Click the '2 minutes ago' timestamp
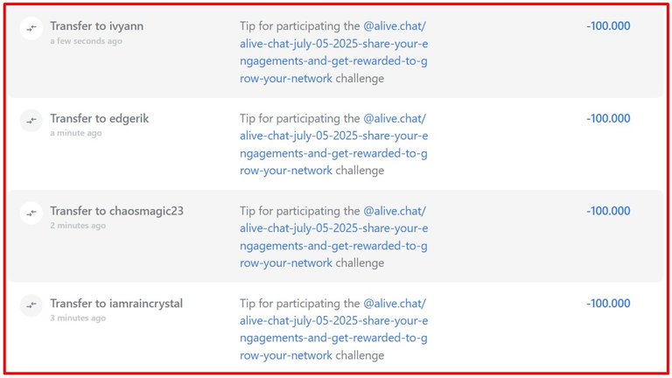 (78, 226)
